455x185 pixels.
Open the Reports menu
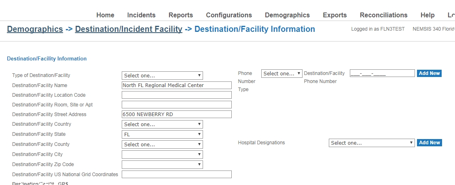181,15
